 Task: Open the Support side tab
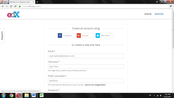[2, 36]
